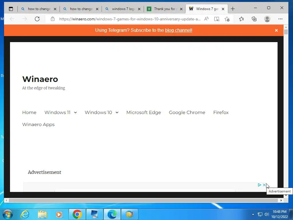Open Windows Media Player on taskbar
293x220 pixels.
coord(60,215)
